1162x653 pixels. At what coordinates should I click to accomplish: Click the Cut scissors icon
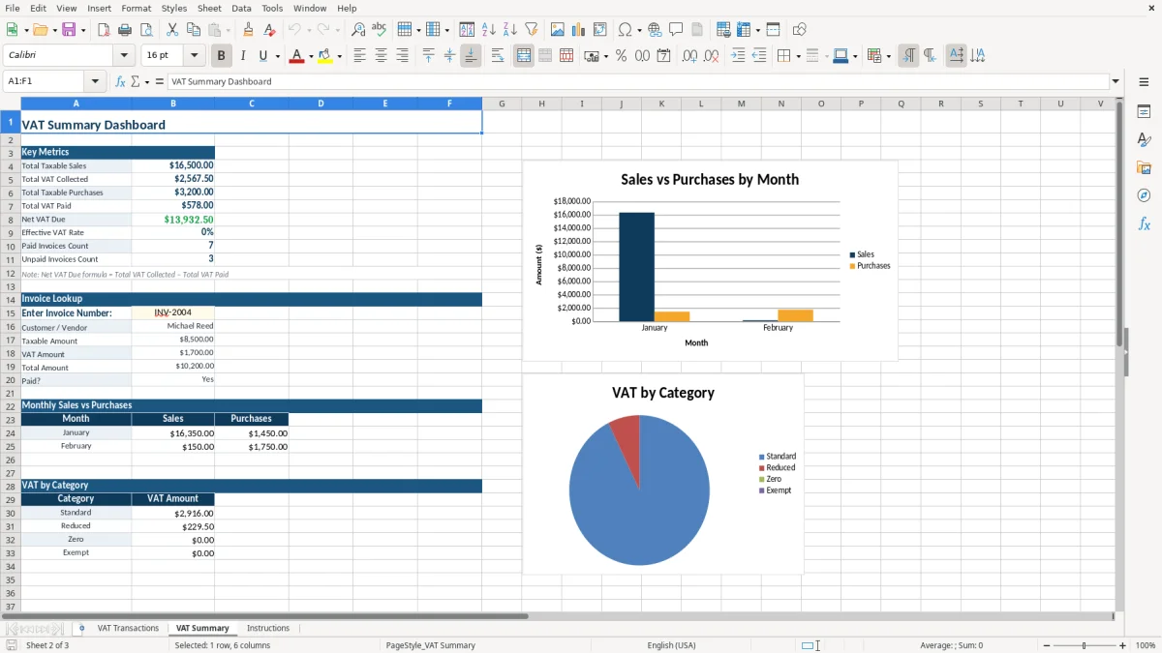click(172, 30)
